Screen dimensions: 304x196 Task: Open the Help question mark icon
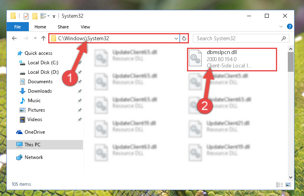tap(289, 26)
